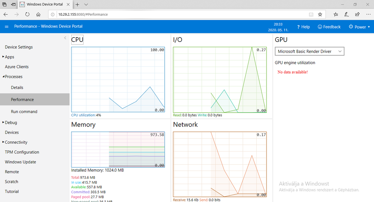The image size is (374, 202).
Task: Show tab previews chevron
Action: click(86, 4)
